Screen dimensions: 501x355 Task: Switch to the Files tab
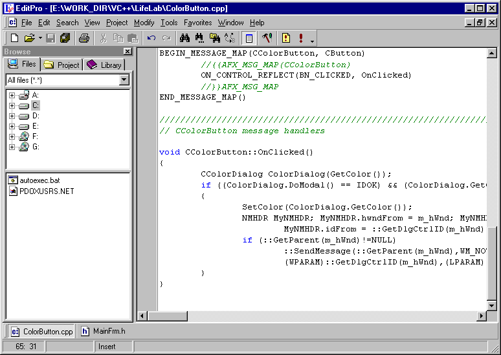click(22, 64)
